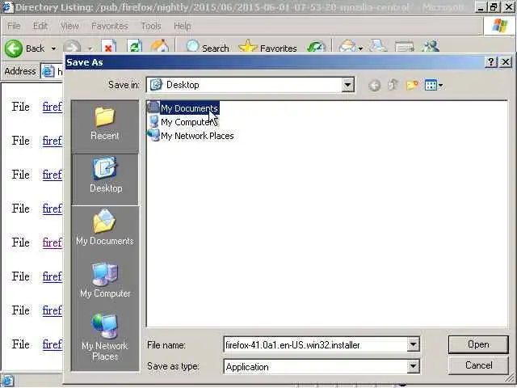Screen dimensions: 517x388
Task: Open the Help menu in Internet Explorer
Action: [x=183, y=26]
